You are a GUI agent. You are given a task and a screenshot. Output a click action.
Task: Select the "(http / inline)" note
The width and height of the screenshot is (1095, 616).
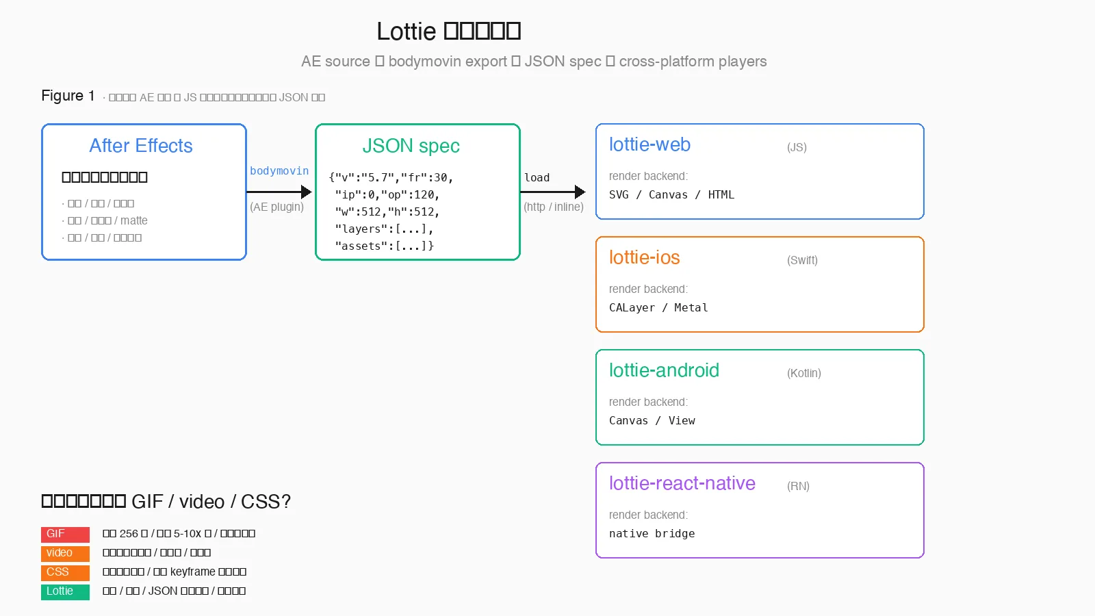coord(554,207)
